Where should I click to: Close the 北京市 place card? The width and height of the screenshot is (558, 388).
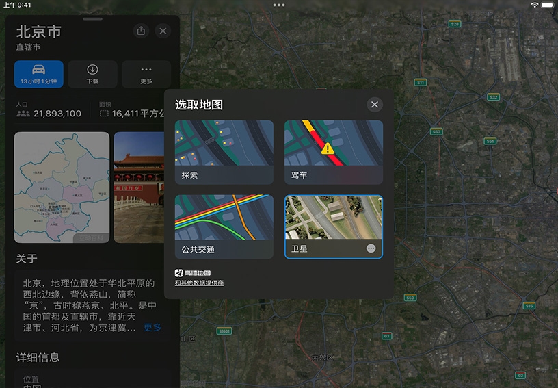[x=163, y=31]
